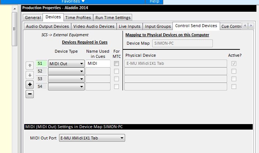This screenshot has height=153, width=259.
Task: Toggle For MTC checkbox on S3 row
Action: [x=116, y=79]
